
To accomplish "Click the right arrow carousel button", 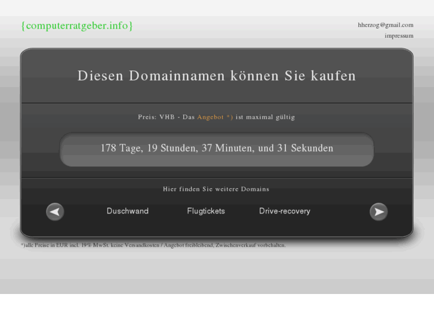I will [378, 212].
